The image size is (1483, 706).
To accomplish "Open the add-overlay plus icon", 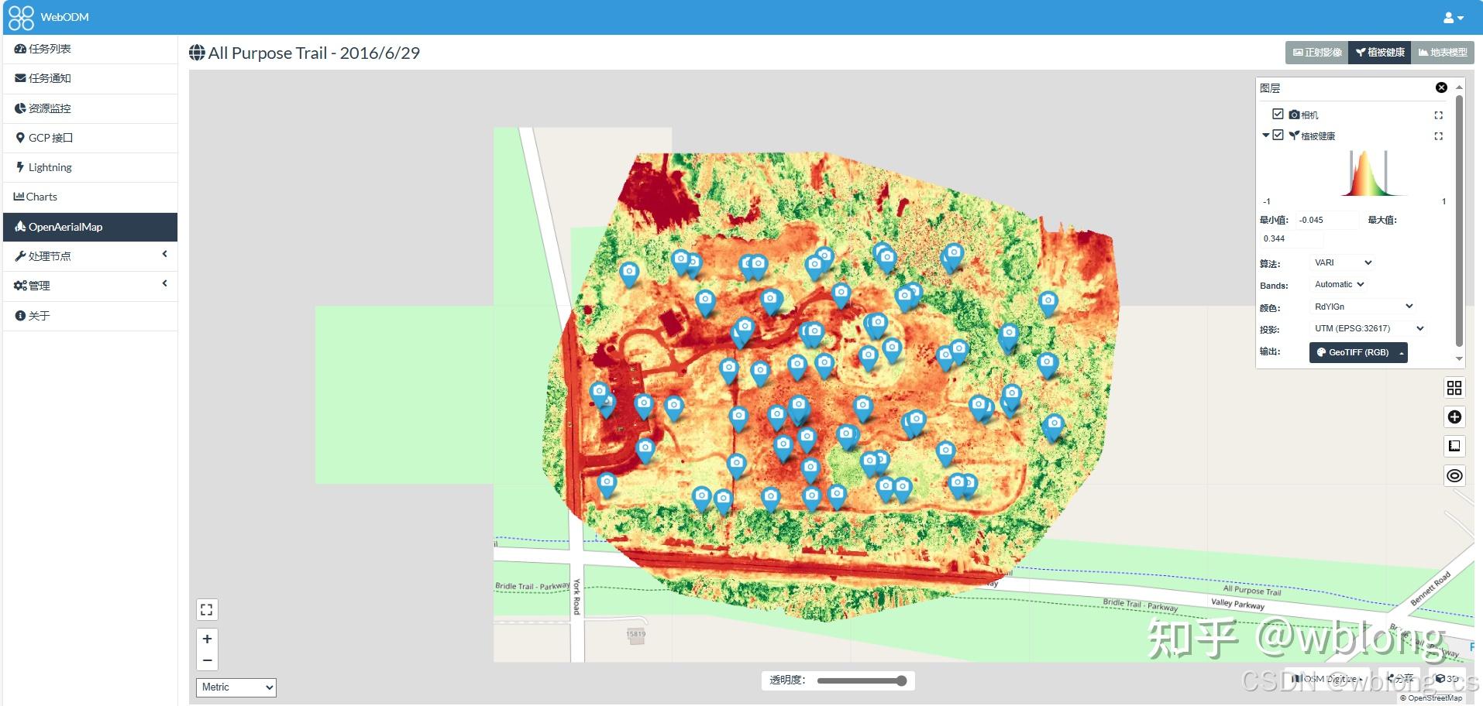I will (x=1454, y=416).
